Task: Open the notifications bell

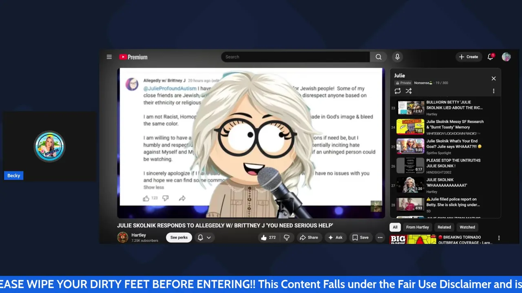Action: point(491,57)
